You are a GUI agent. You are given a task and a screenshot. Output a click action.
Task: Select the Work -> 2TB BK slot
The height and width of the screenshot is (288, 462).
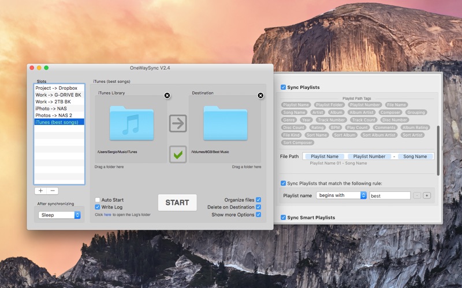[59, 101]
